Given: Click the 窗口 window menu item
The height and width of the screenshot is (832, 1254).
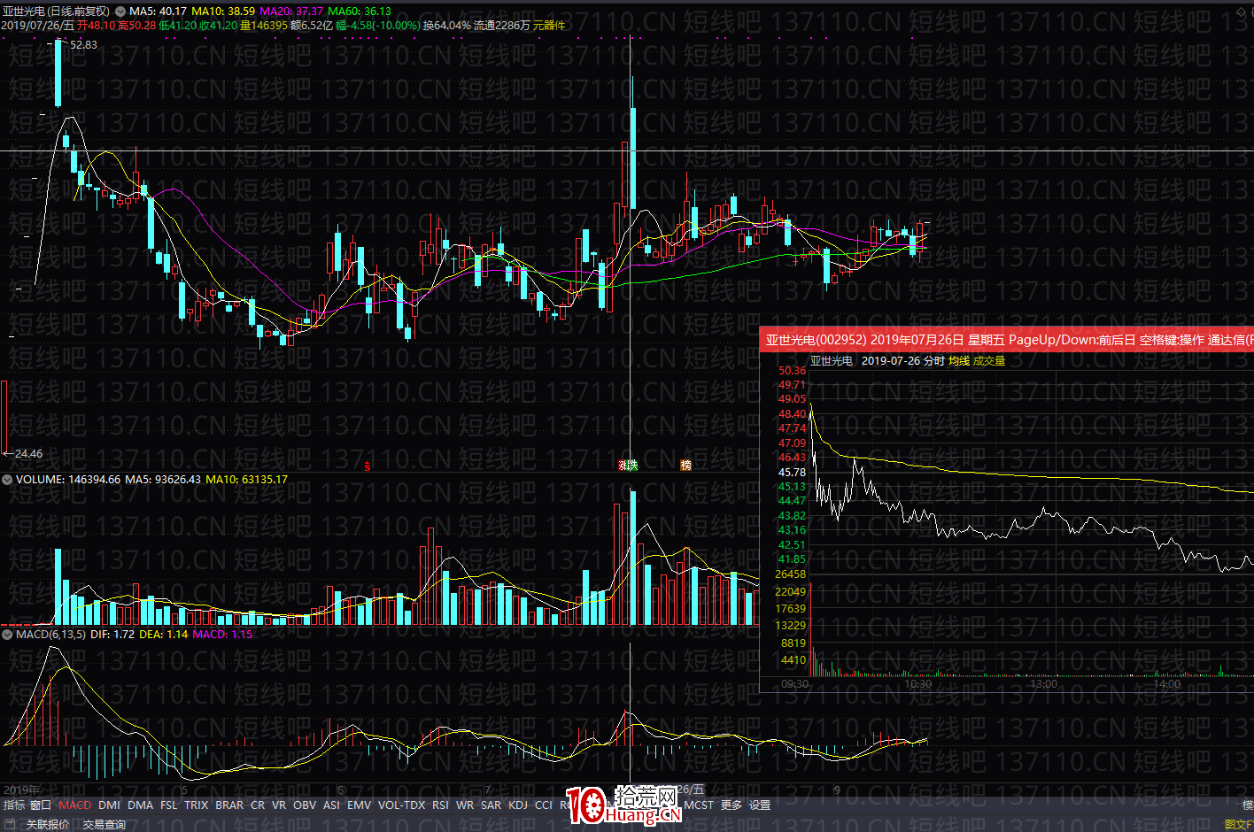Looking at the screenshot, I should (x=41, y=805).
